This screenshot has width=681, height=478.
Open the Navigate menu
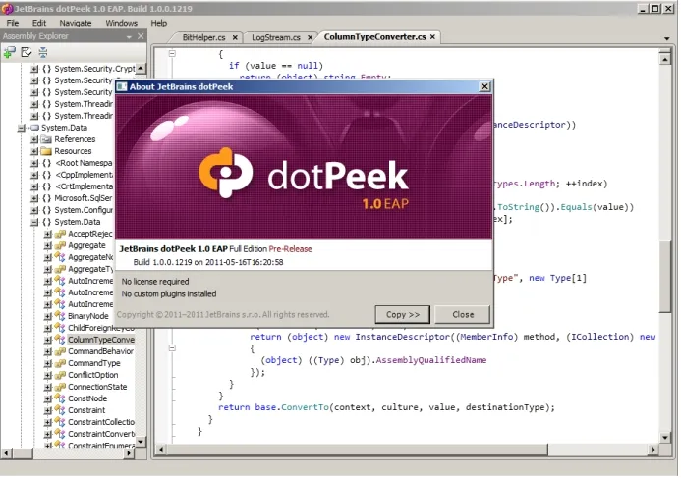76,23
